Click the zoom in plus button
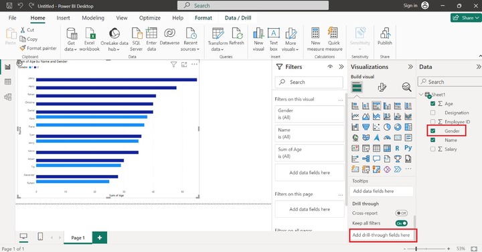The height and width of the screenshot is (252, 482). 449,248
